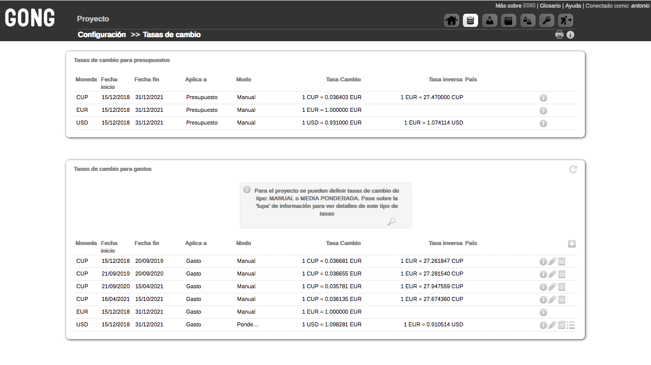Viewport: 651px width, 365px height.
Task: Click the GONG logo
Action: (x=30, y=18)
